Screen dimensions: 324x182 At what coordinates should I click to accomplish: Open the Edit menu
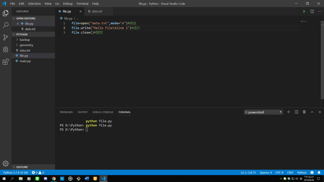[21, 3]
